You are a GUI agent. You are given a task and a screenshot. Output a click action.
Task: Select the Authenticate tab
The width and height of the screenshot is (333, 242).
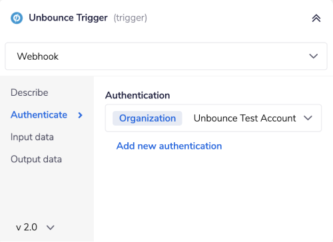tap(39, 115)
